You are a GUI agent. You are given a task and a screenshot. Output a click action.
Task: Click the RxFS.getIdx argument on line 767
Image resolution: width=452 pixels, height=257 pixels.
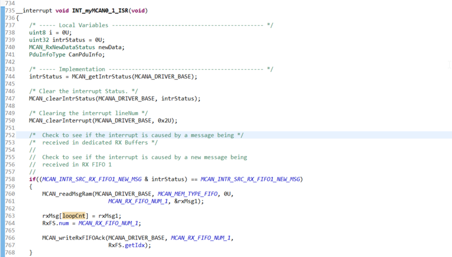[x=128, y=245]
